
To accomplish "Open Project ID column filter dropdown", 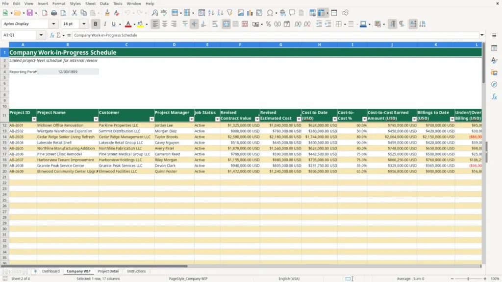I will point(34,119).
